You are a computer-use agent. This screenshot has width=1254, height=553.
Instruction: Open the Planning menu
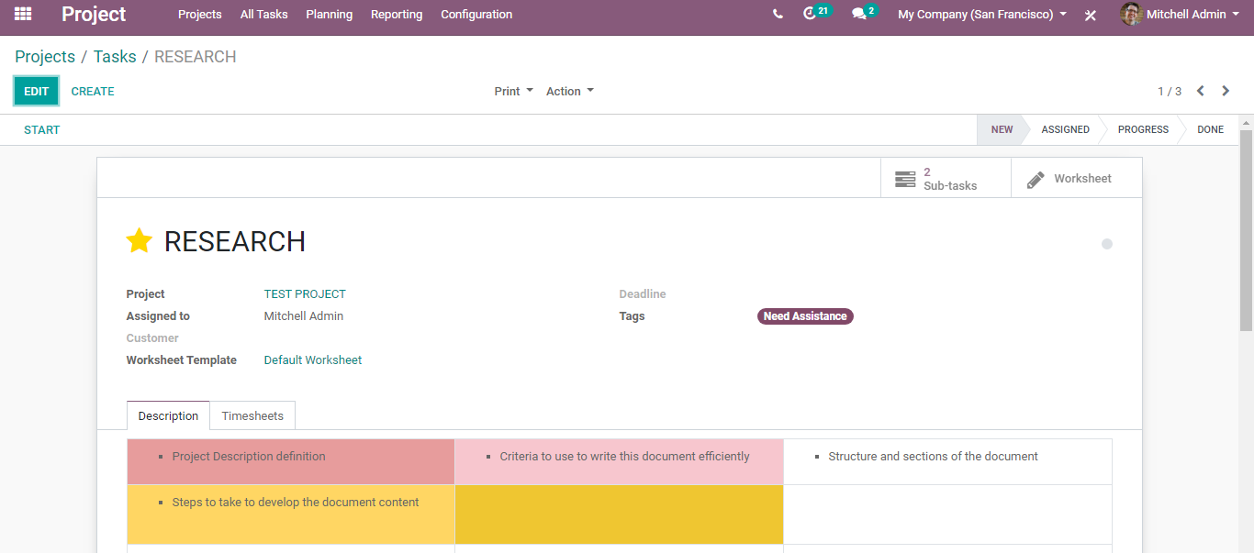pyautogui.click(x=330, y=14)
